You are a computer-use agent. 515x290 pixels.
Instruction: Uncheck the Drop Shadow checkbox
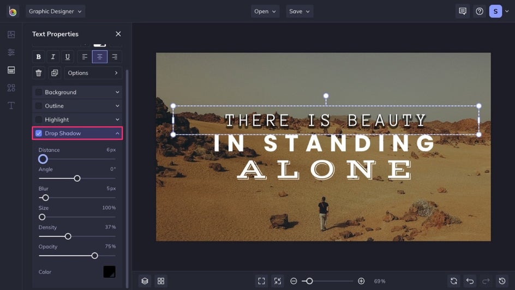38,133
